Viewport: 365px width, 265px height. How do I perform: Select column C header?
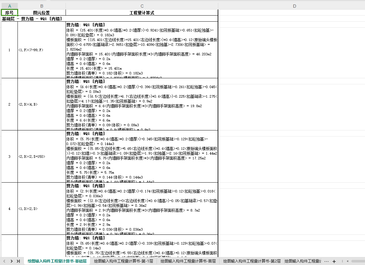[142, 6]
